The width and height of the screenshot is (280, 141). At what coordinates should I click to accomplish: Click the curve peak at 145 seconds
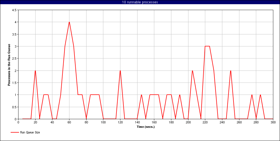point(141,95)
